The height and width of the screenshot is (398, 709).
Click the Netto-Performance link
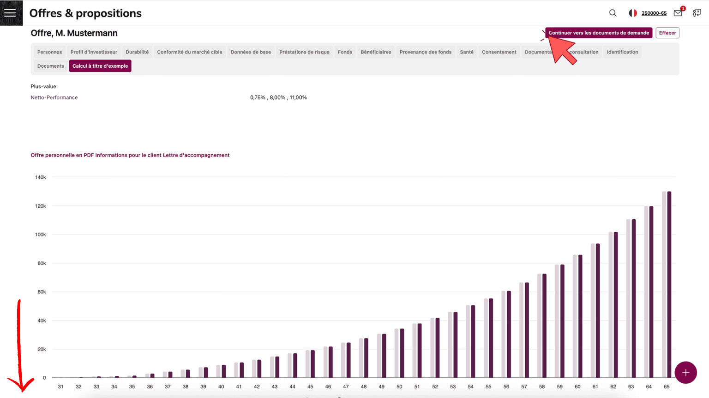tap(54, 98)
